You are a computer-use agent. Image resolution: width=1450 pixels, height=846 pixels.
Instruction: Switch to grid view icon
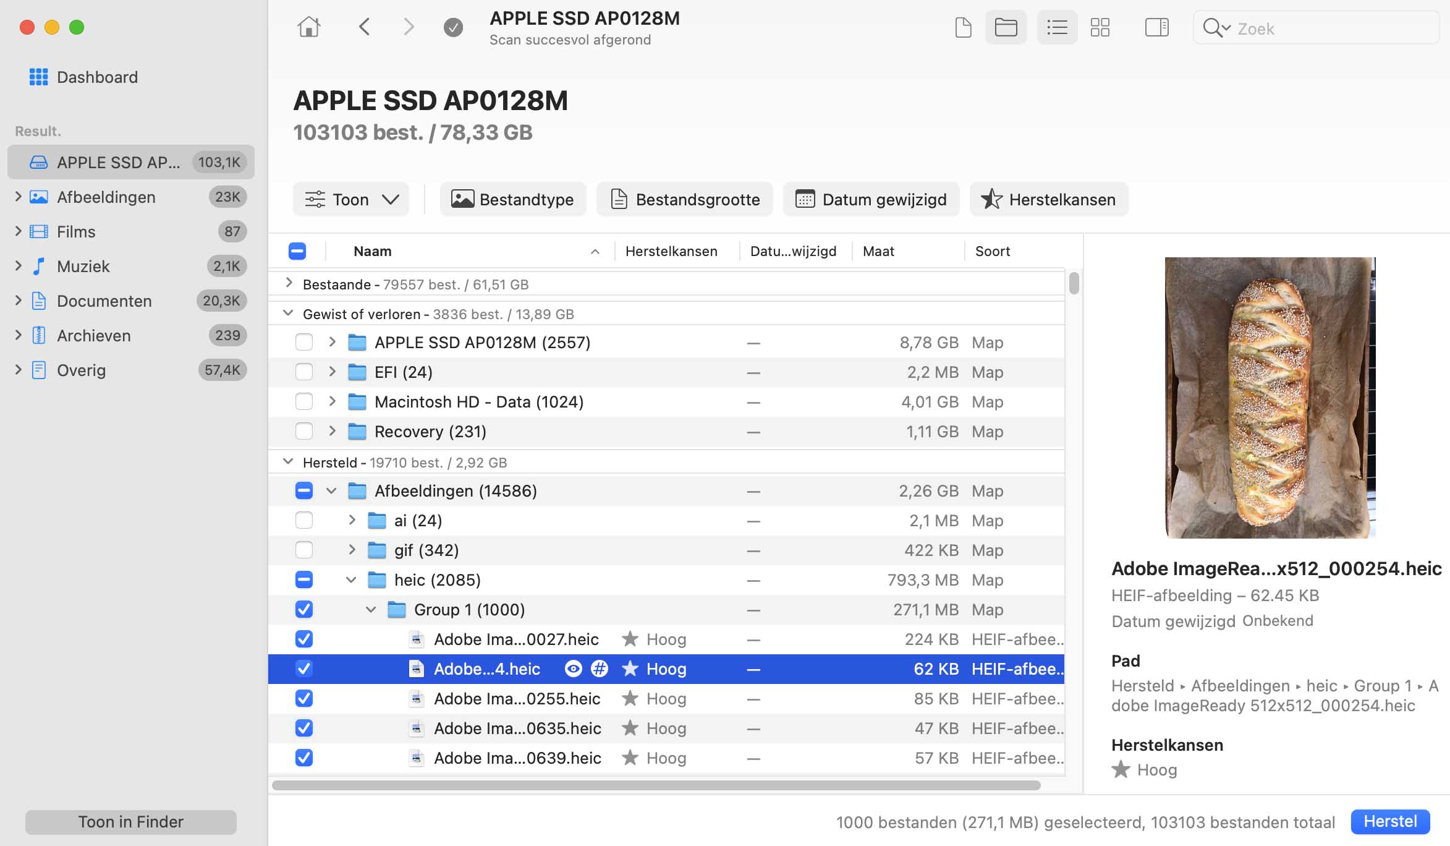1100,27
